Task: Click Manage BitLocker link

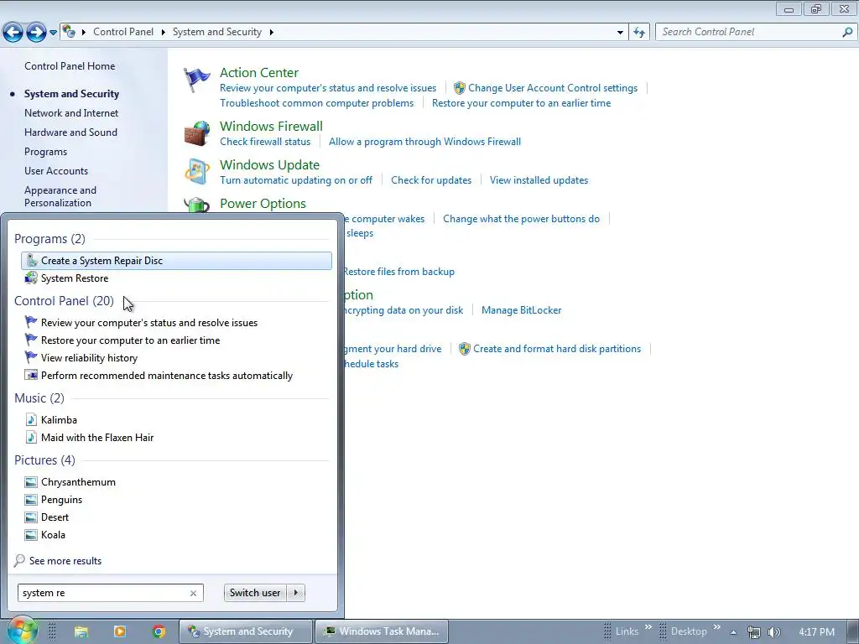Action: click(522, 310)
